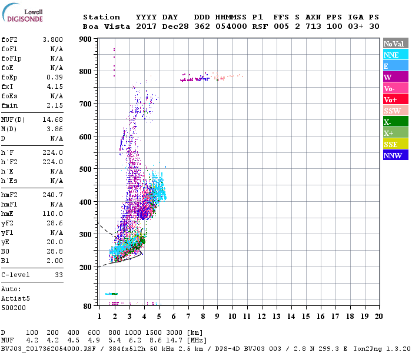Click the AXN value 713
This screenshot has height=353, width=412.
[313, 26]
